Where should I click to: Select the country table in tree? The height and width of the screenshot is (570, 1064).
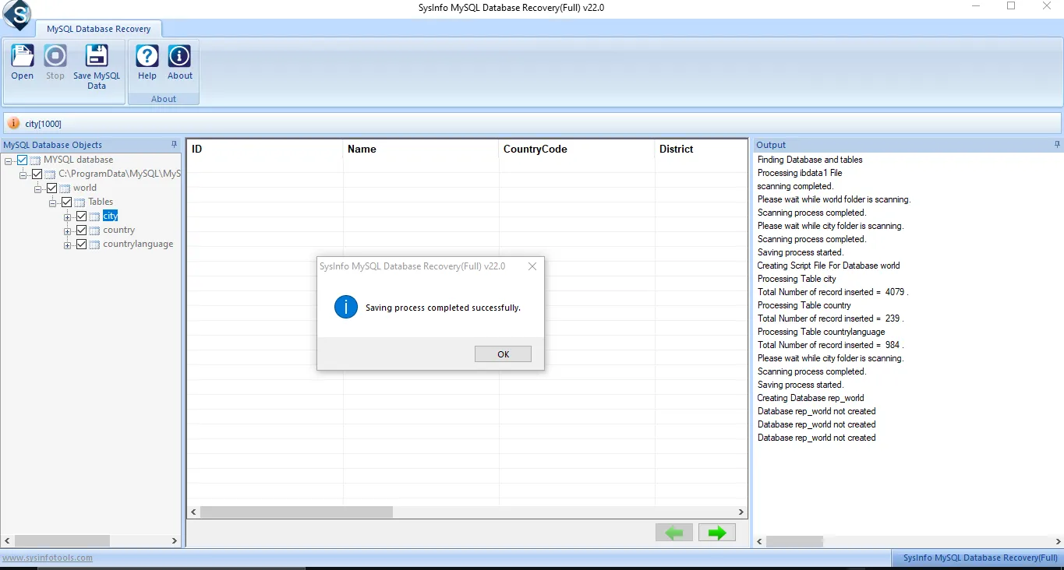[118, 230]
